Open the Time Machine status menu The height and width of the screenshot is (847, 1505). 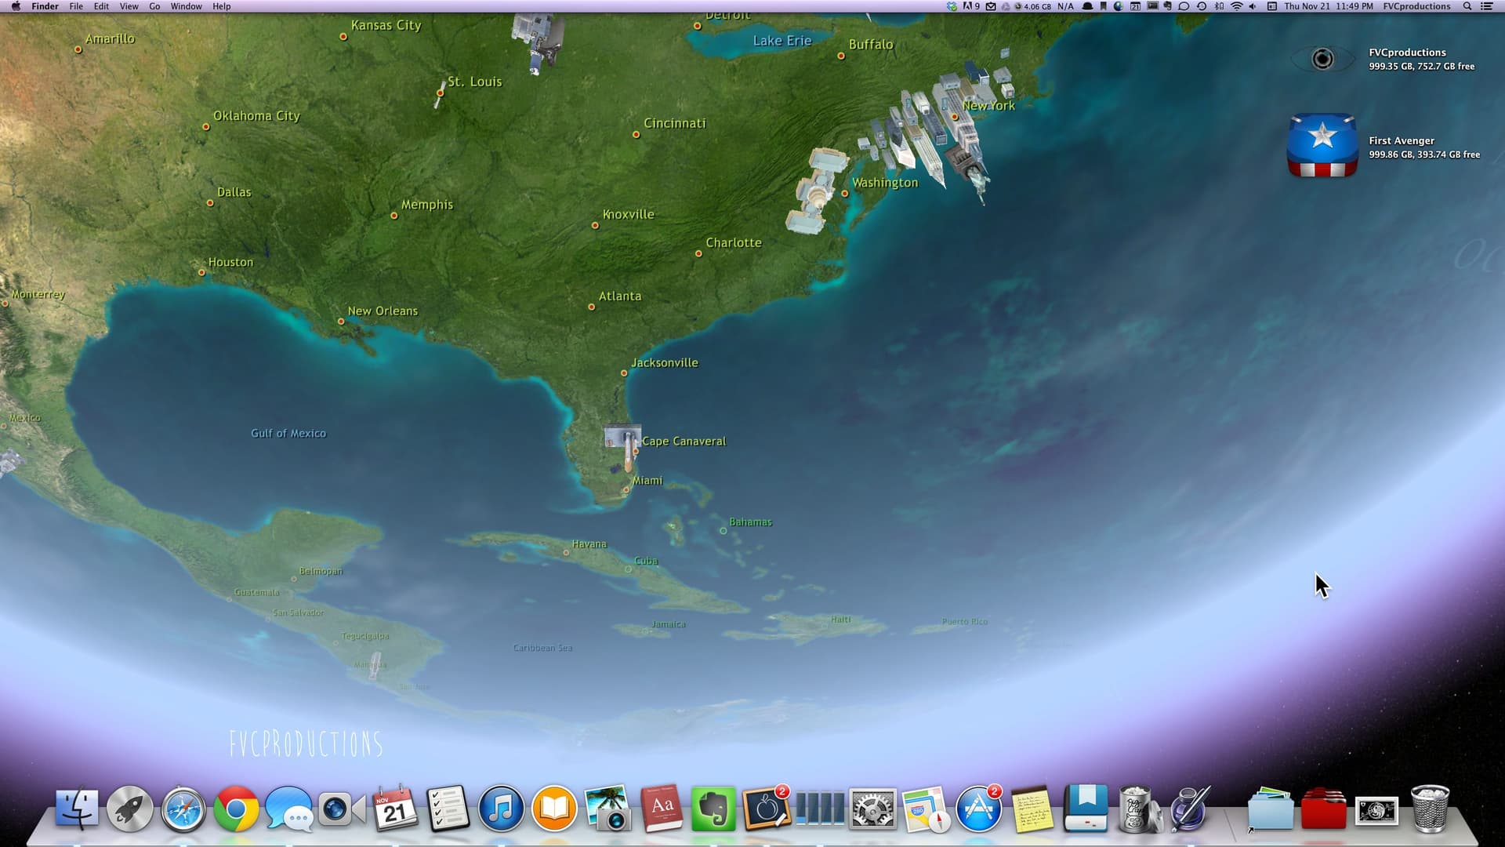pyautogui.click(x=1202, y=6)
